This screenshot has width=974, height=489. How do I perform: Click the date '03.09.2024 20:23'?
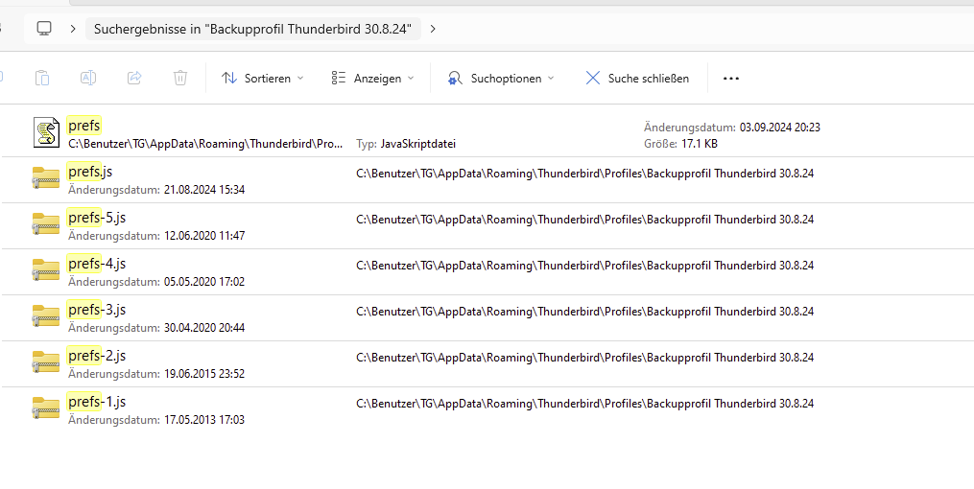click(779, 128)
